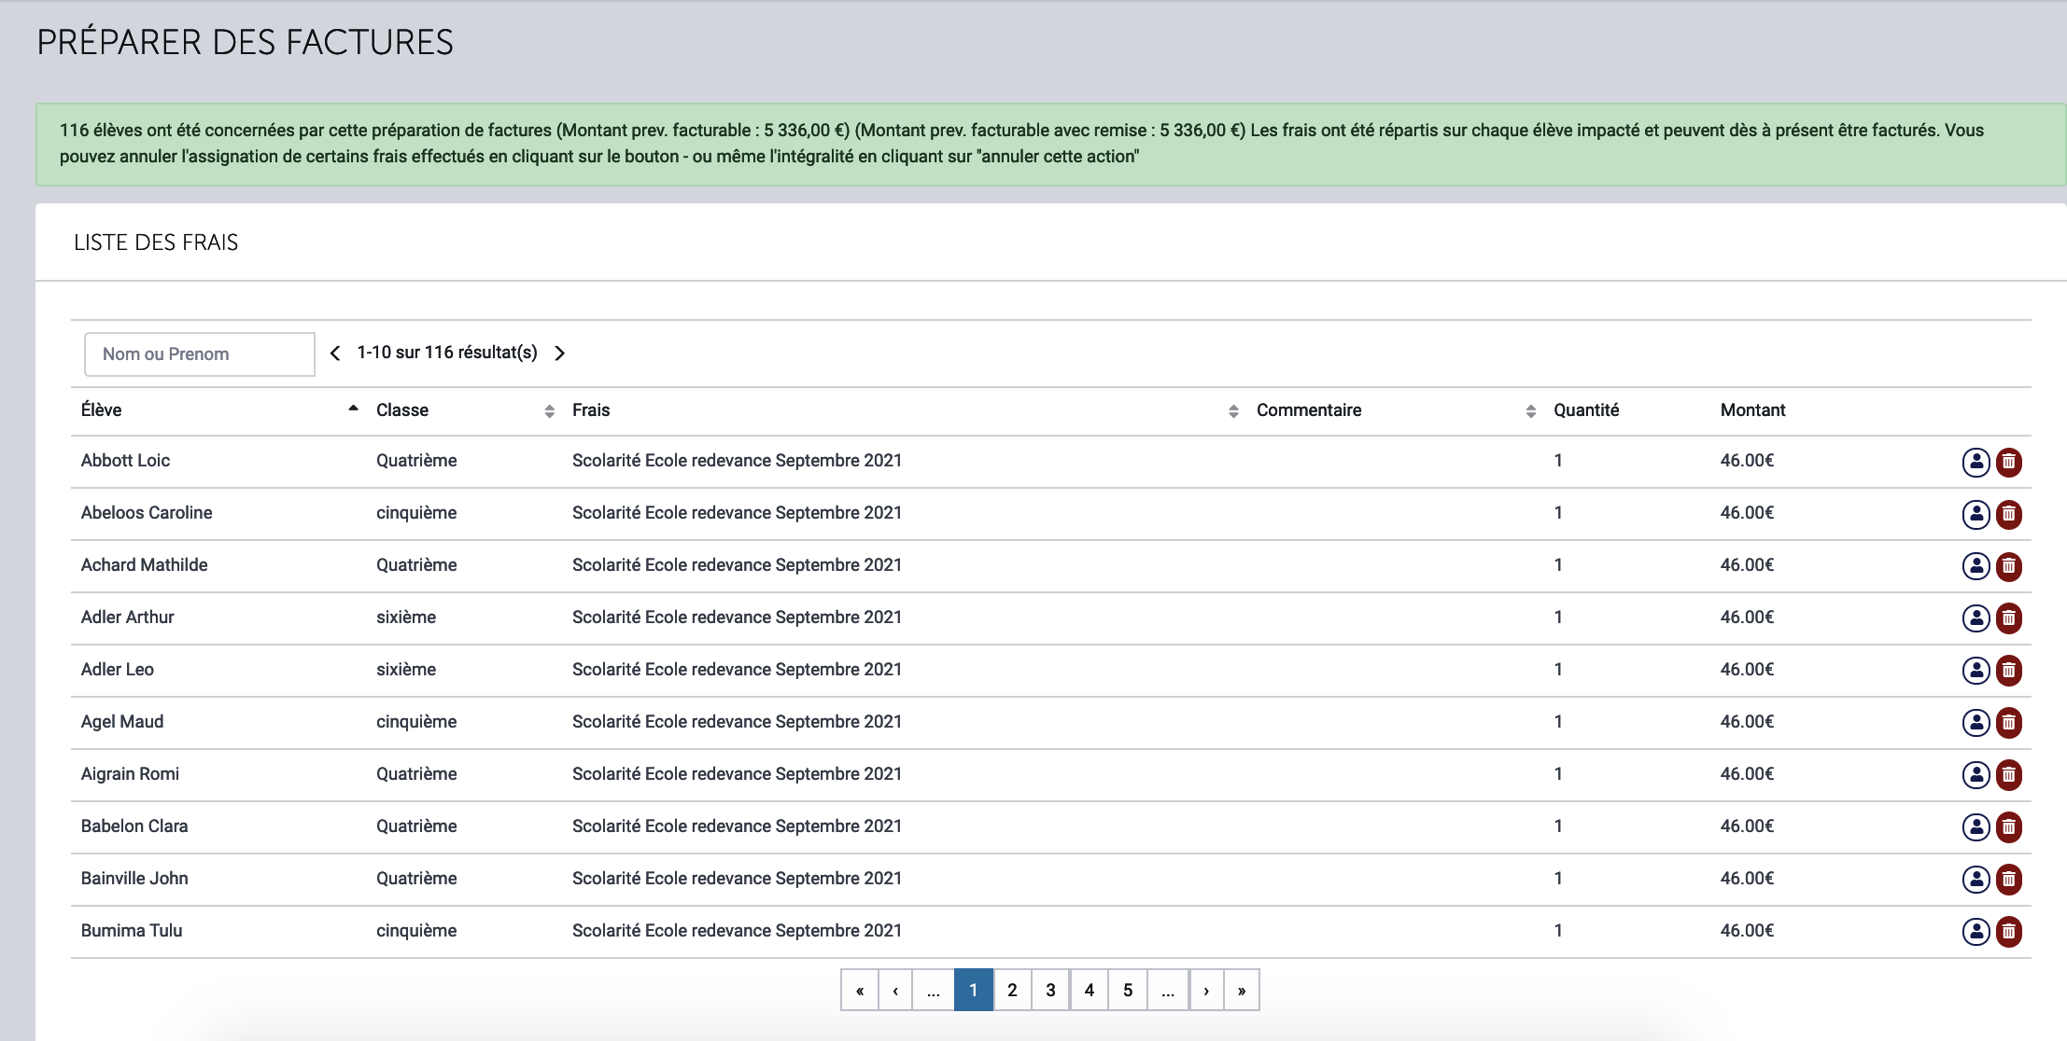Click the green confirmation alert message
This screenshot has height=1041, width=2067.
[1051, 144]
